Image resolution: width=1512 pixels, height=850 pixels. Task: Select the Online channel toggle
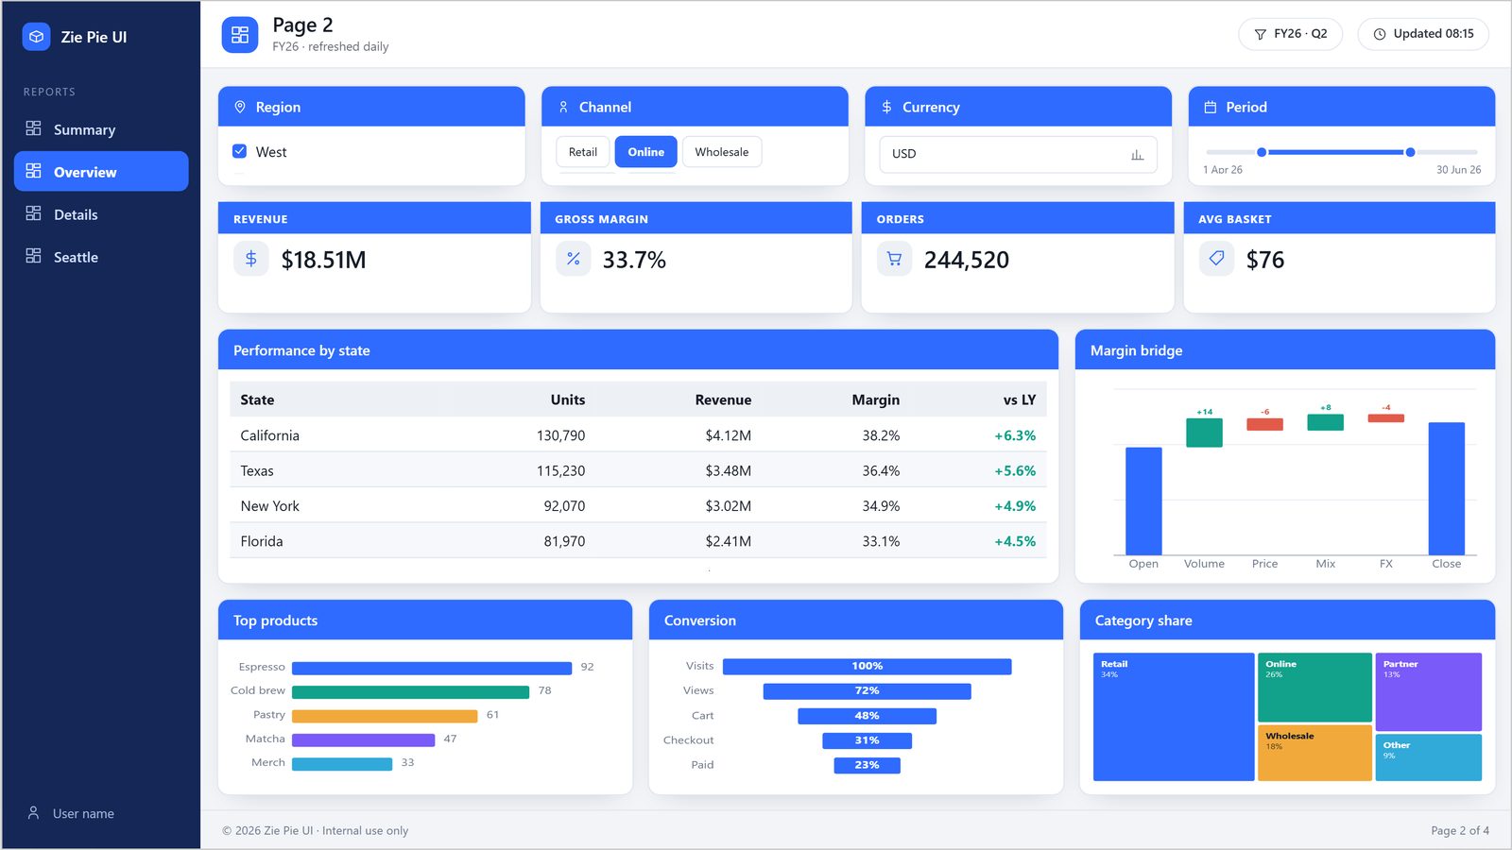click(x=646, y=152)
